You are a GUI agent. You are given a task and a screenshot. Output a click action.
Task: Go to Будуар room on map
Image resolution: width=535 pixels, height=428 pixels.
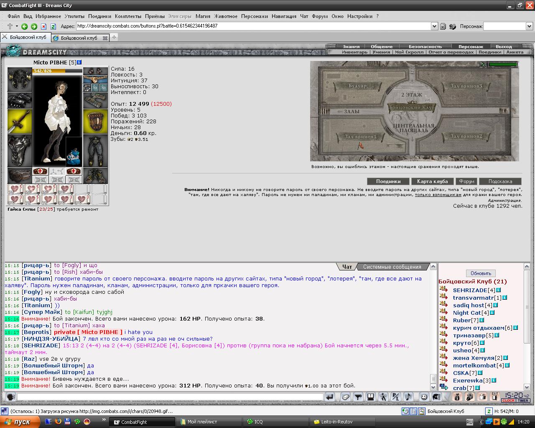point(357,86)
